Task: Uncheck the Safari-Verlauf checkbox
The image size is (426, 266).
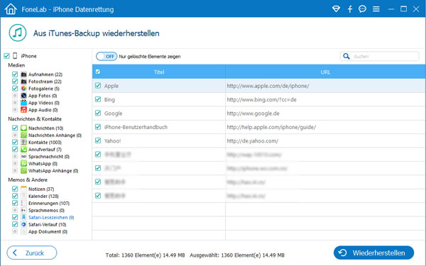Action: coord(15,224)
